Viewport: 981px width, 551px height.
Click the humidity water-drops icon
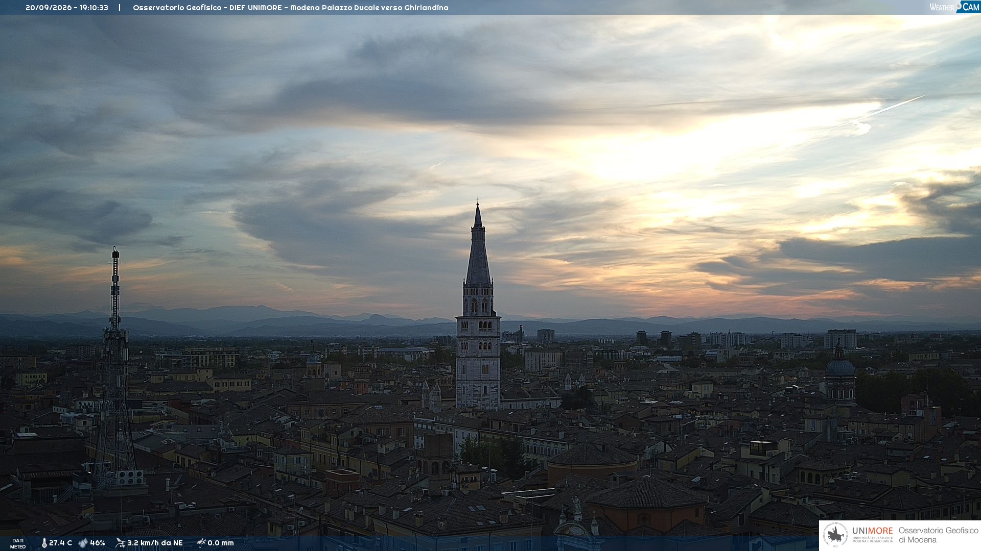tap(83, 543)
